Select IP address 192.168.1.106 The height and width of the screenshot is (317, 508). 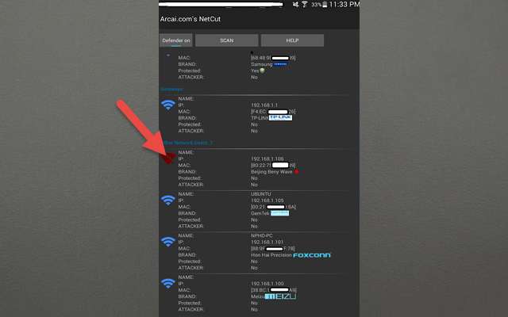click(267, 158)
